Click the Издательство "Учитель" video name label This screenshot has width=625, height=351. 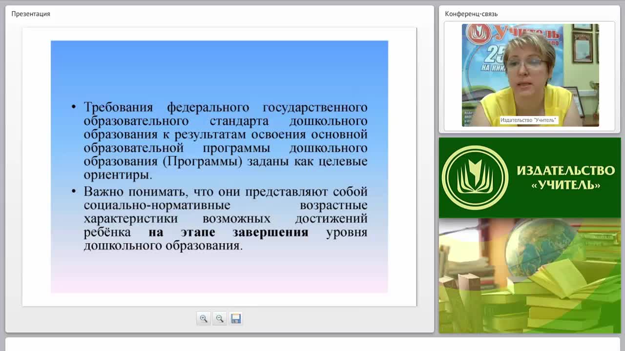click(x=528, y=120)
